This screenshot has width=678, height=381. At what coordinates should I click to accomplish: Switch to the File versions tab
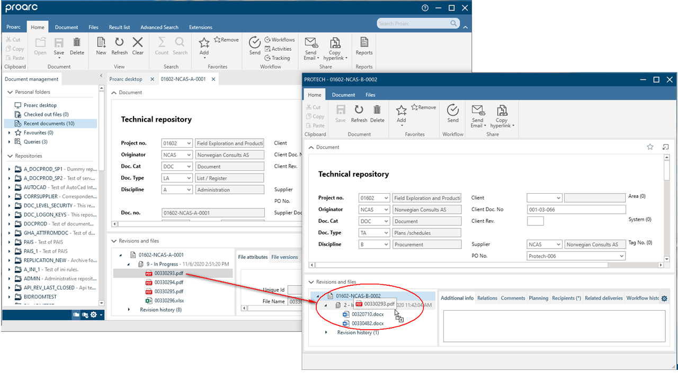pyautogui.click(x=284, y=257)
